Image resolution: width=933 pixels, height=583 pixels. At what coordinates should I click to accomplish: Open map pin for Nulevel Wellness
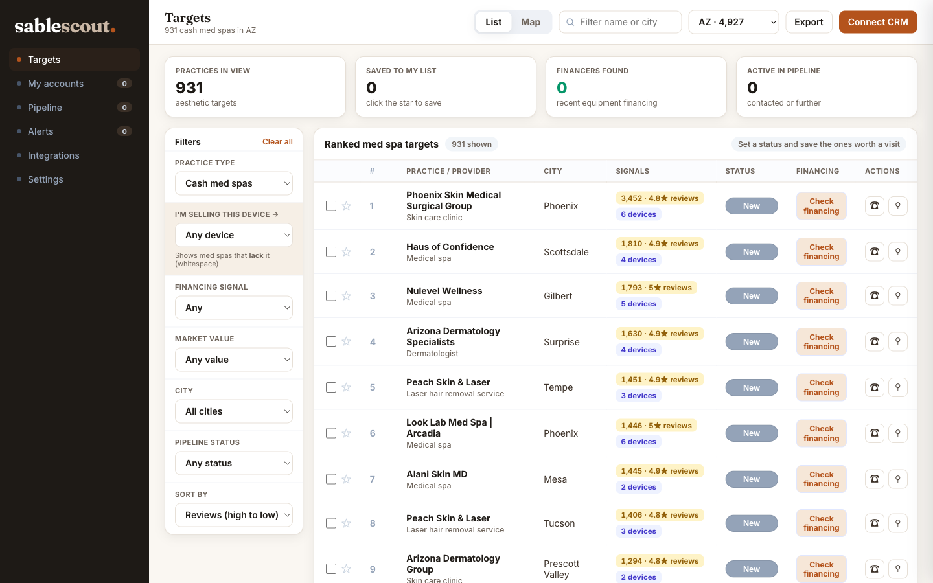pyautogui.click(x=898, y=296)
